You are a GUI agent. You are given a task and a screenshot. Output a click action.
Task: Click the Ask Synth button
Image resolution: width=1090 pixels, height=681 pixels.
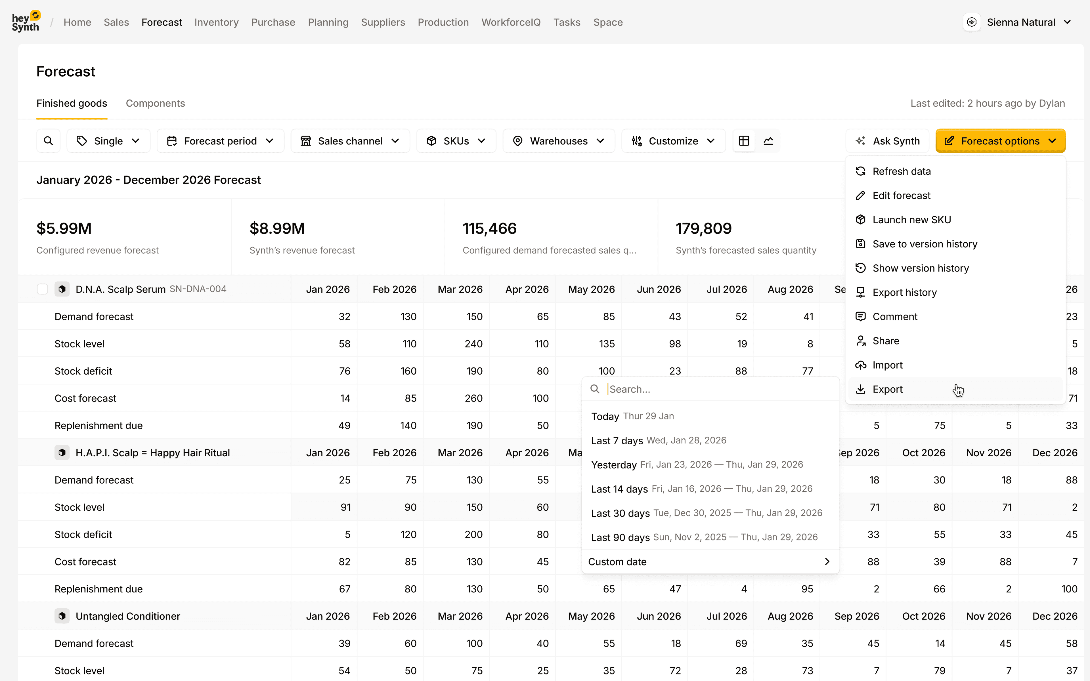pyautogui.click(x=887, y=141)
